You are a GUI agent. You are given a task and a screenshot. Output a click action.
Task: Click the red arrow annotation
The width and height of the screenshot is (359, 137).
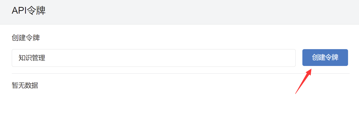(x=303, y=81)
